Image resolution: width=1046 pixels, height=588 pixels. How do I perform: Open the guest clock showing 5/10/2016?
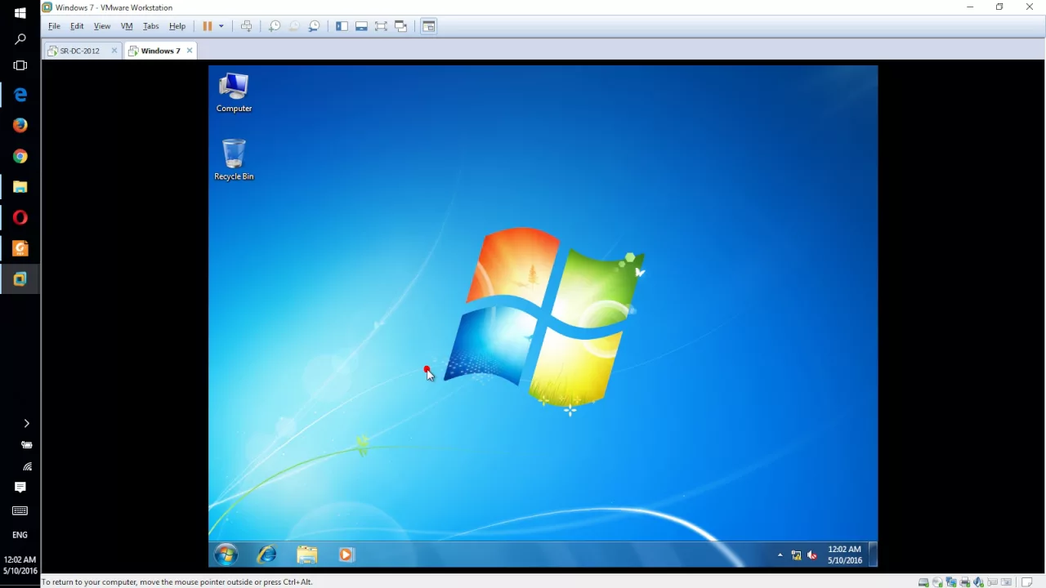[844, 555]
